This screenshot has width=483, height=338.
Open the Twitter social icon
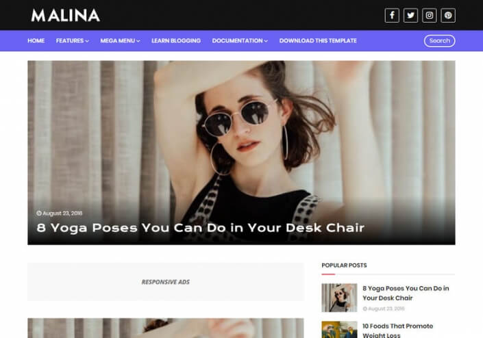(x=410, y=15)
